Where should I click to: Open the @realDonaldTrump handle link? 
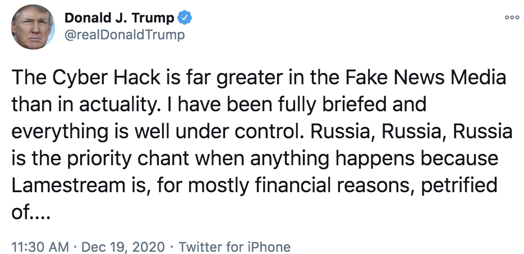[x=125, y=35]
